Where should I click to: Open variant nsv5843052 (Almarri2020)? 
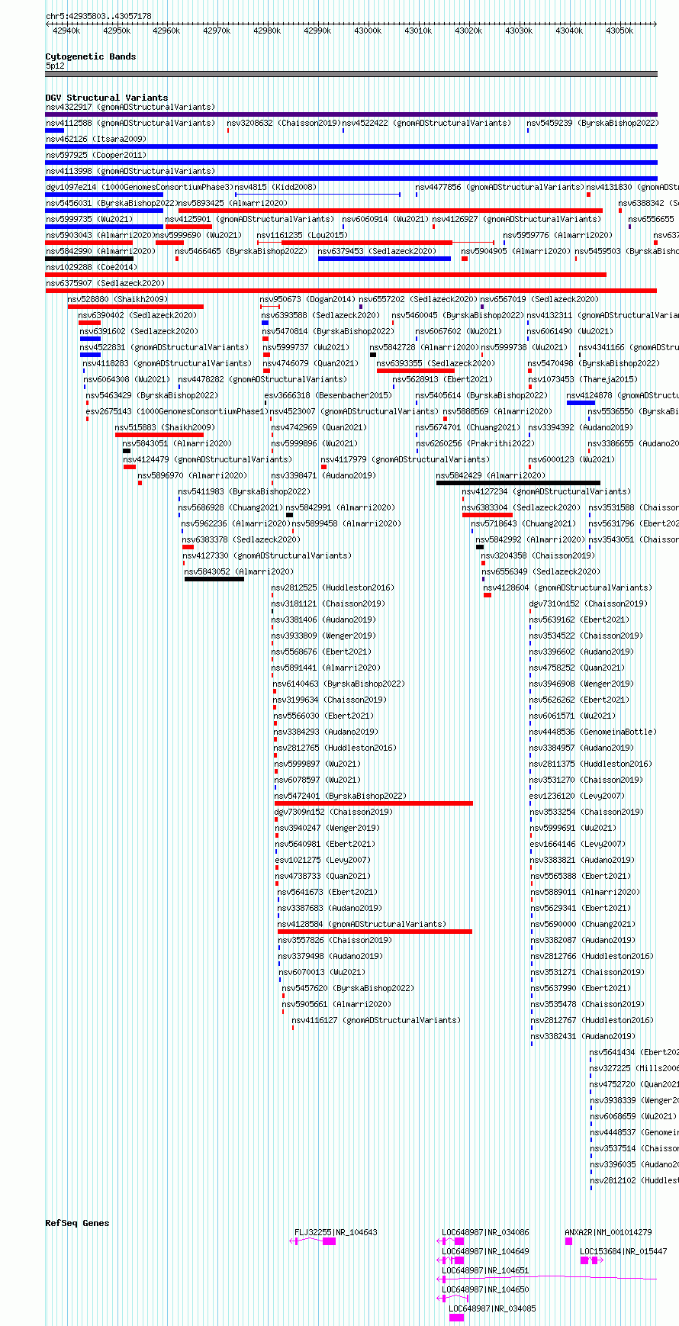coord(239,571)
